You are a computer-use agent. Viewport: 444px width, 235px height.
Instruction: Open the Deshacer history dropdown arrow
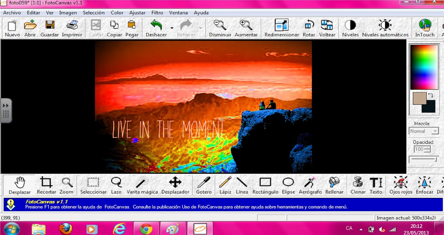pyautogui.click(x=172, y=28)
